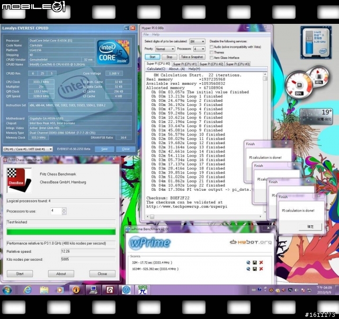Switch to Super PI [CPU #1] tab
Screen dimensions: 339x319
click(x=185, y=64)
